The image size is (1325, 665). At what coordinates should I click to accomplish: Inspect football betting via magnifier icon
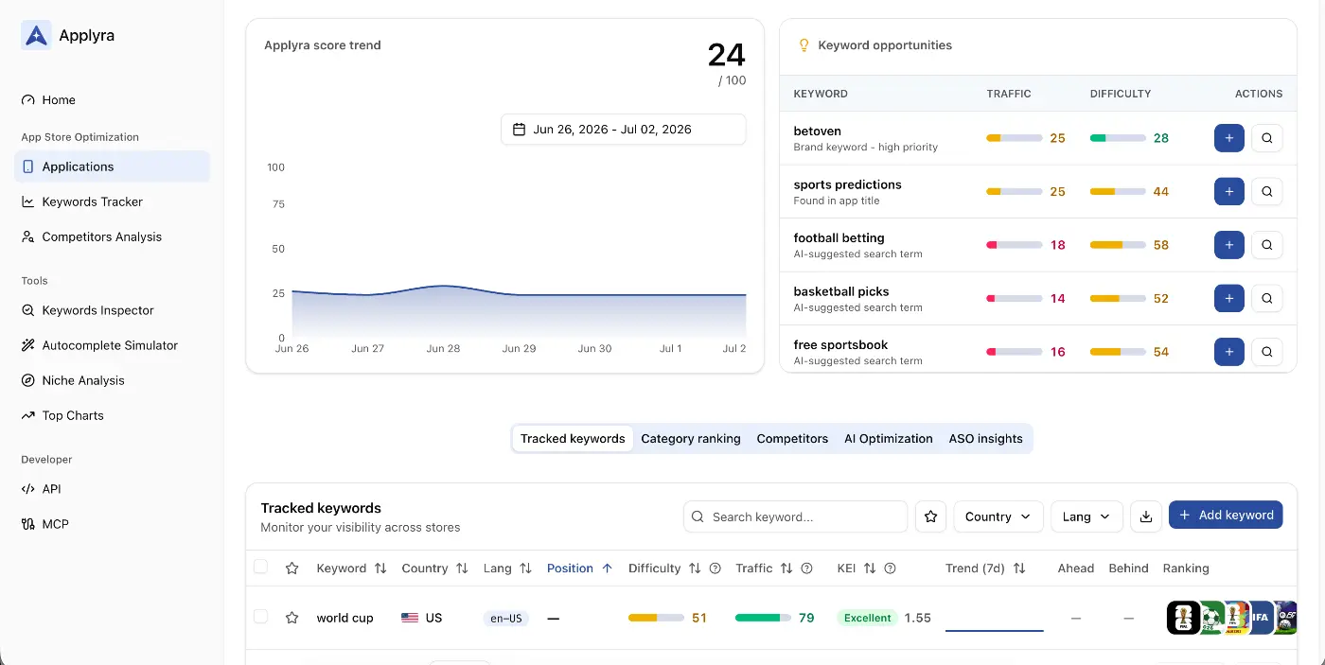[1266, 245]
